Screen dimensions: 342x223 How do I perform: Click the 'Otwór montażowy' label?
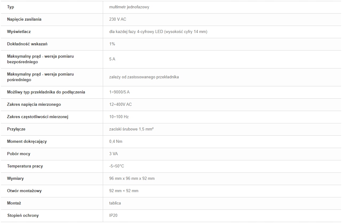tap(24, 191)
